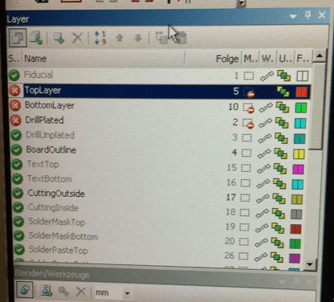Click the wireframe icon of BoardOutline row
334x302 pixels.
coord(264,153)
